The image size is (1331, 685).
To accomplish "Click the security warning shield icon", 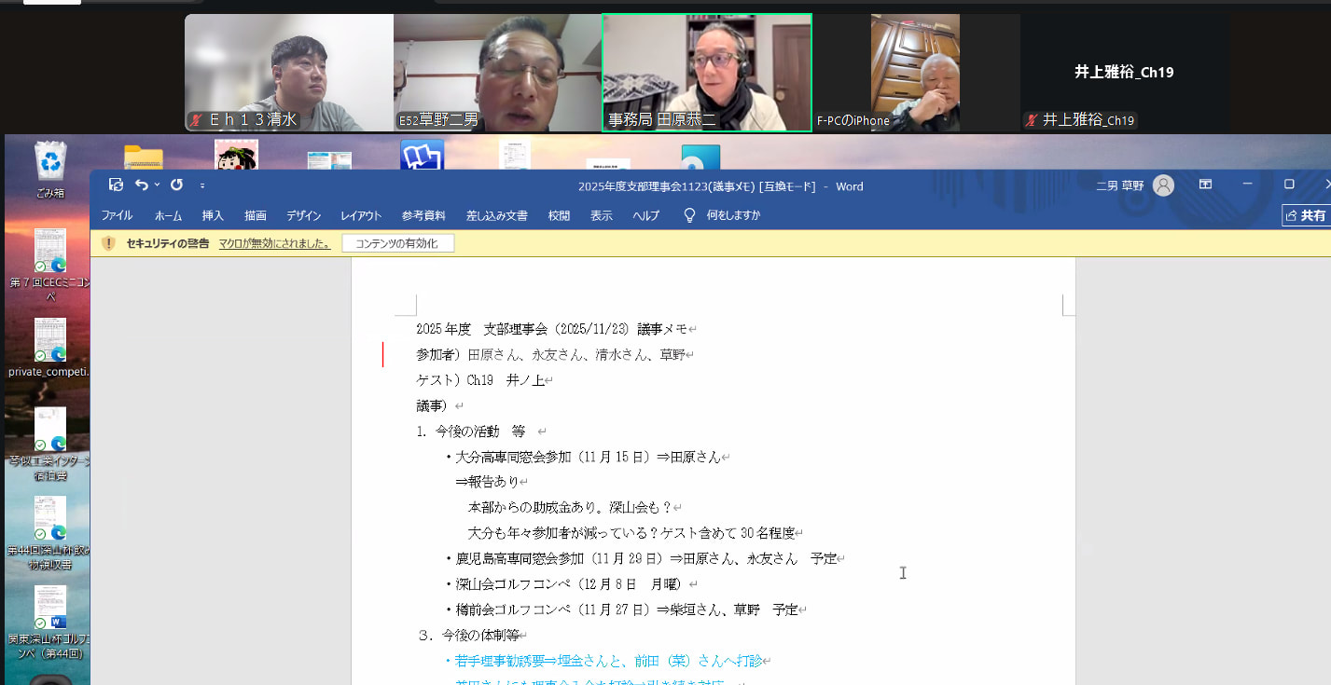I will point(109,243).
